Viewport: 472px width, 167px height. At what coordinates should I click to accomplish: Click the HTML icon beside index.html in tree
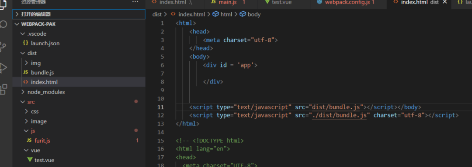coord(26,82)
